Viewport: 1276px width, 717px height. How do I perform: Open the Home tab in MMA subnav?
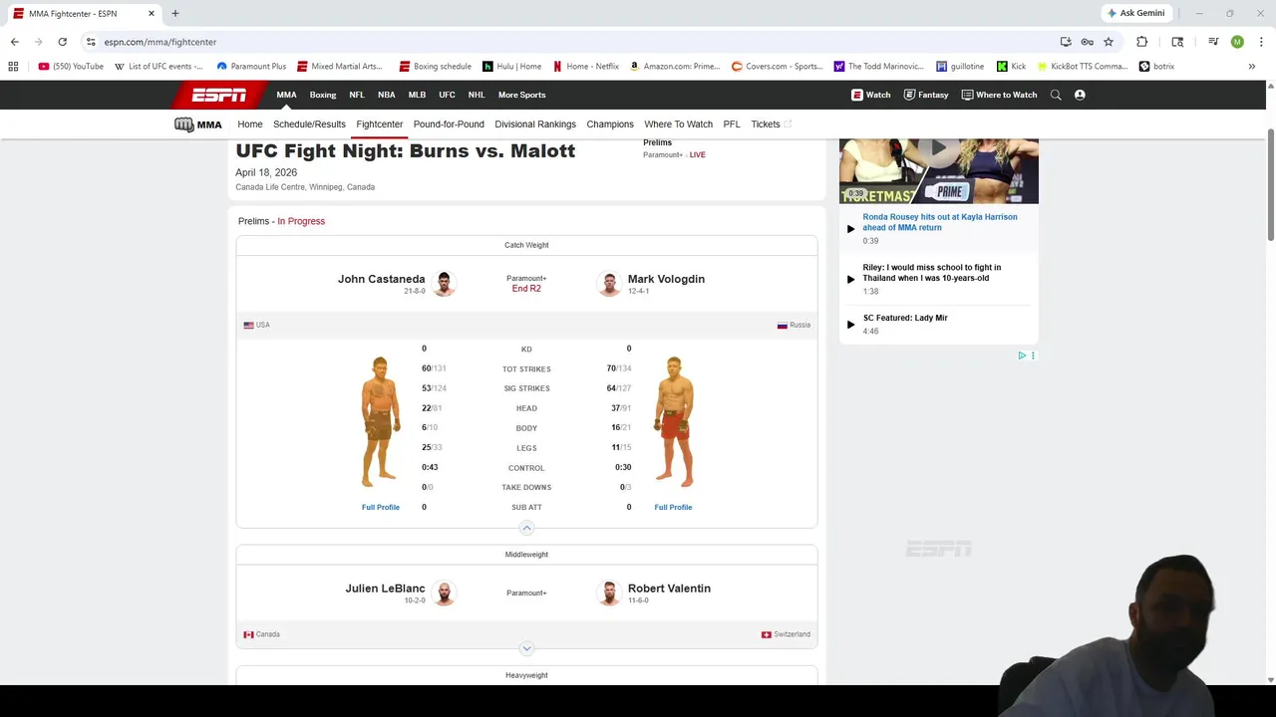(x=250, y=124)
